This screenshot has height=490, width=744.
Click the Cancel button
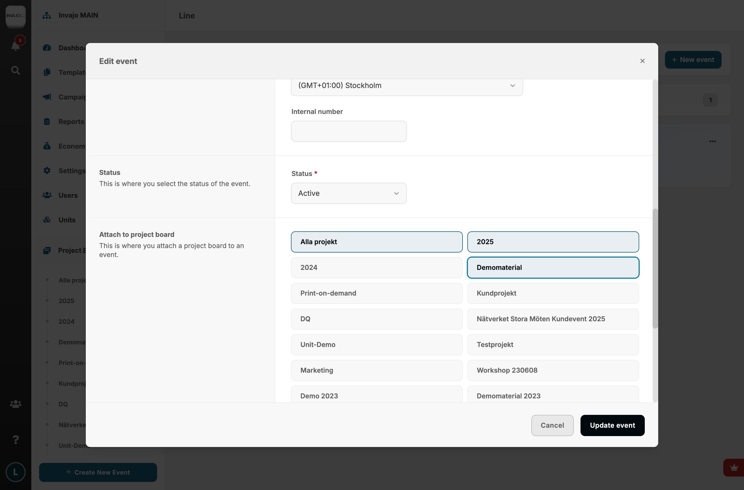point(552,425)
